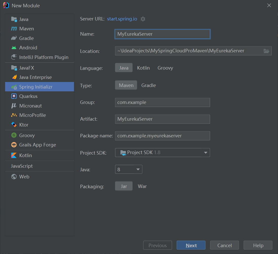Click the Cancel button

tap(225, 245)
